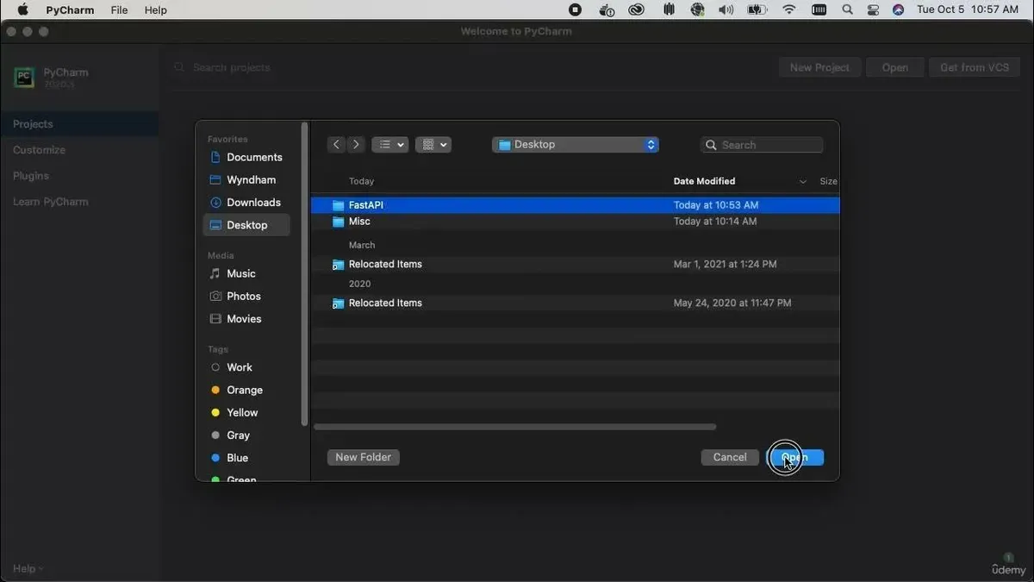Open the Apple menu
Viewport: 1034px width, 582px height.
[22, 9]
